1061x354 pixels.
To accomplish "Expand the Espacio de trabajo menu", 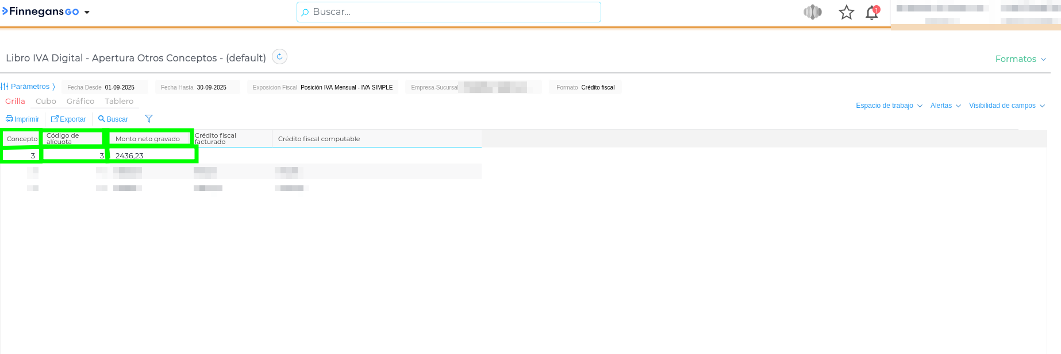I will click(889, 106).
